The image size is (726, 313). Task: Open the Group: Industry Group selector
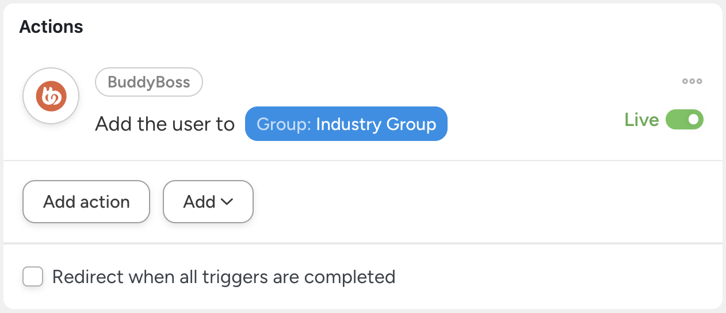click(x=346, y=124)
